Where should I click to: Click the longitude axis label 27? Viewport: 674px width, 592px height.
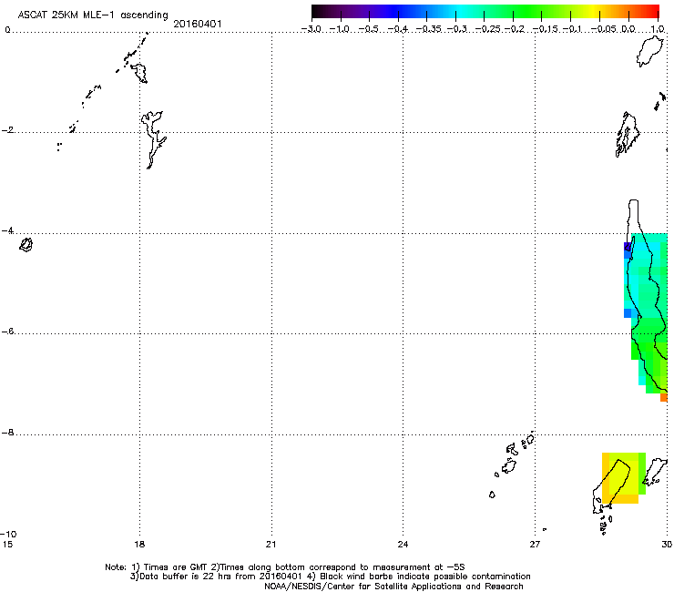tap(535, 545)
